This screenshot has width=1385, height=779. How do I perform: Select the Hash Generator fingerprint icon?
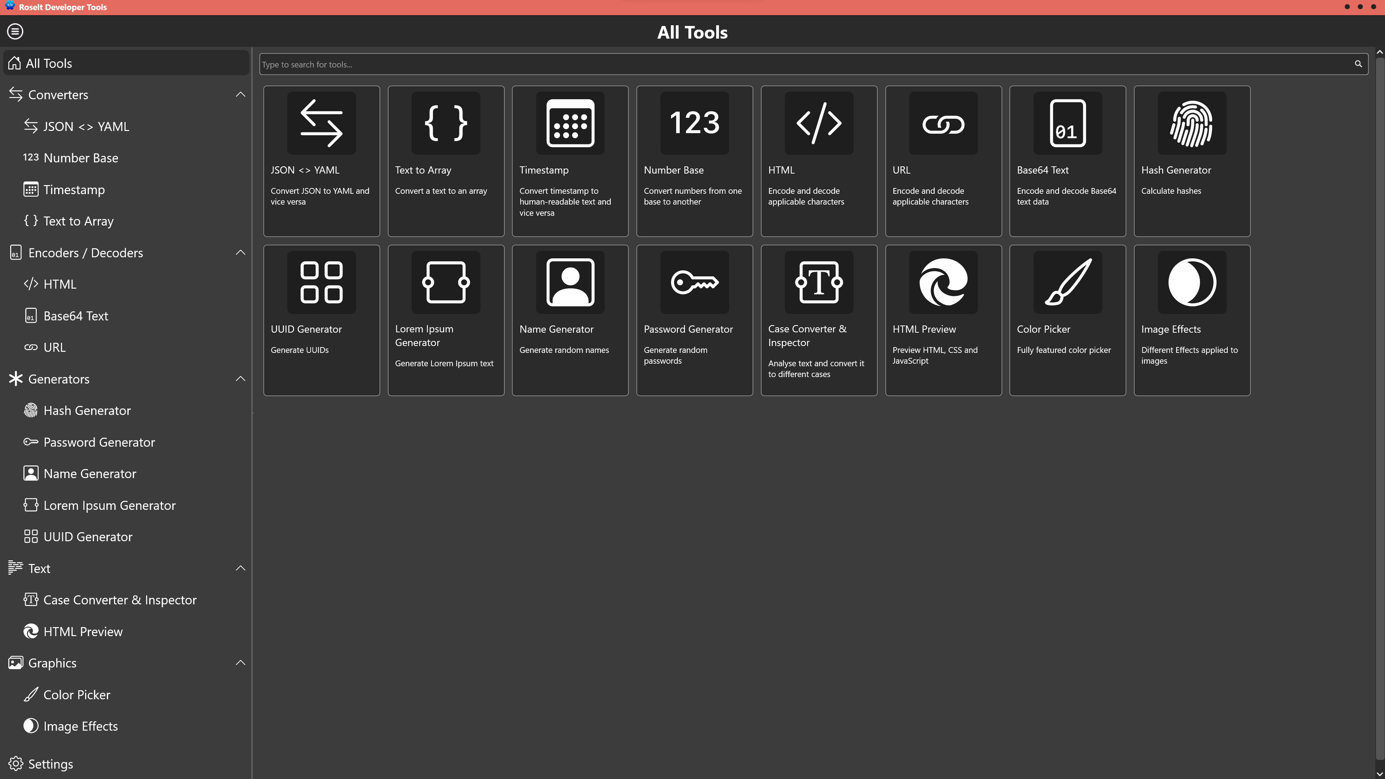click(1191, 123)
